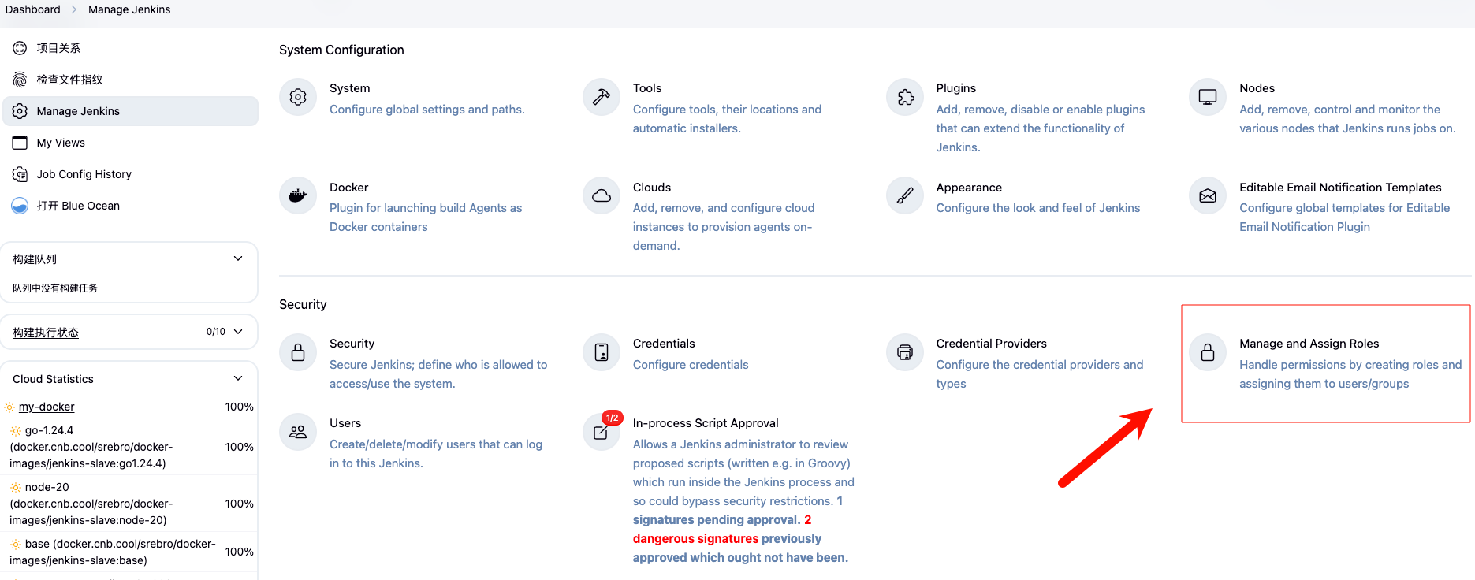Click the Users people icon
The image size is (1475, 580).
[x=298, y=432]
